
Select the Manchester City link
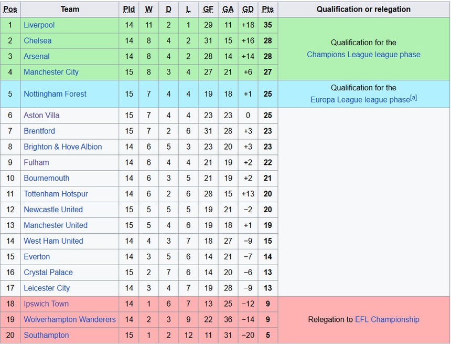51,72
